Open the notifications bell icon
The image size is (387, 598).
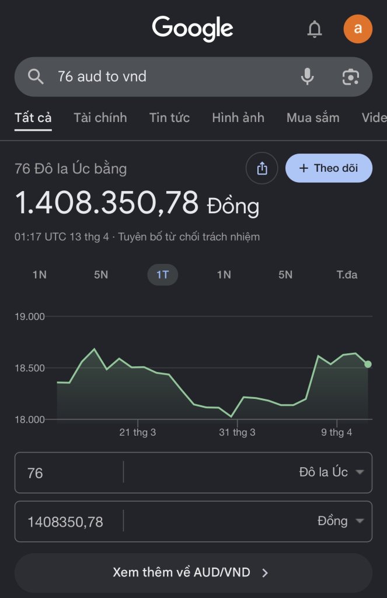coord(315,29)
